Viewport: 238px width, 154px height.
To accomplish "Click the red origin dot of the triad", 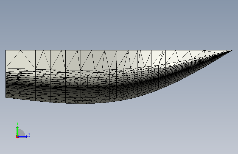I will [17, 137].
